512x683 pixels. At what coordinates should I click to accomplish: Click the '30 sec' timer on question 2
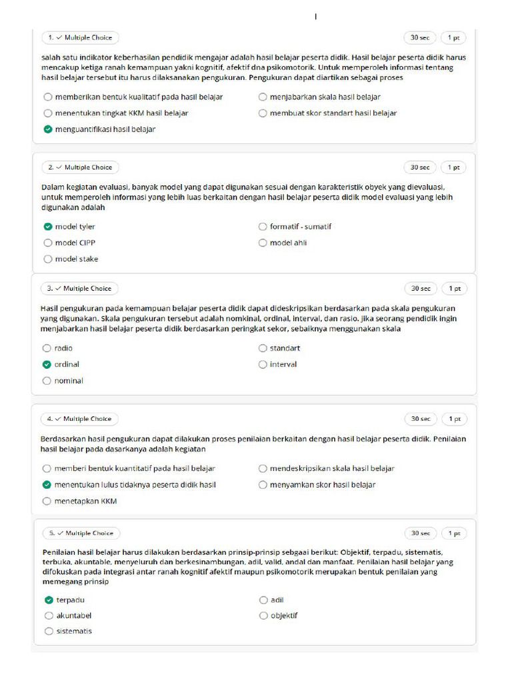(x=419, y=167)
